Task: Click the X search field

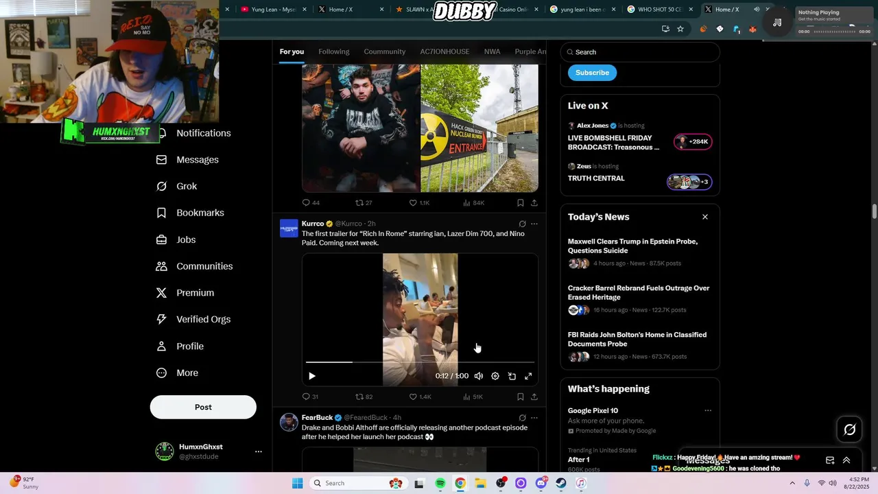Action: pyautogui.click(x=640, y=52)
